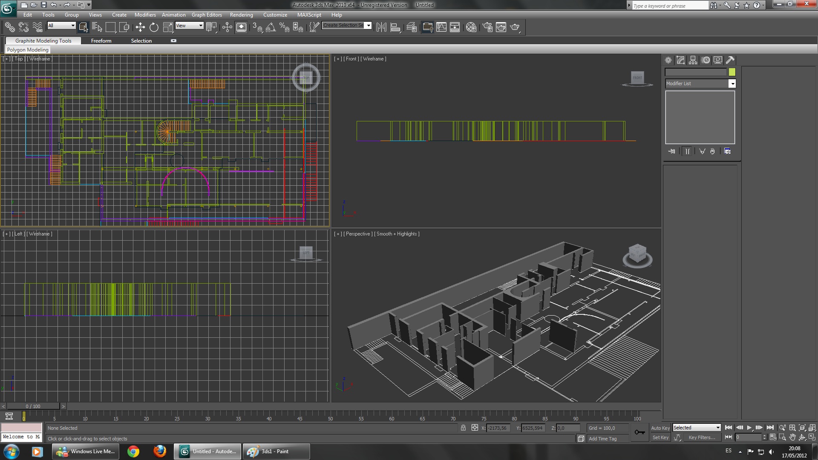The image size is (818, 460).
Task: Click the Select by Name icon
Action: tap(97, 27)
